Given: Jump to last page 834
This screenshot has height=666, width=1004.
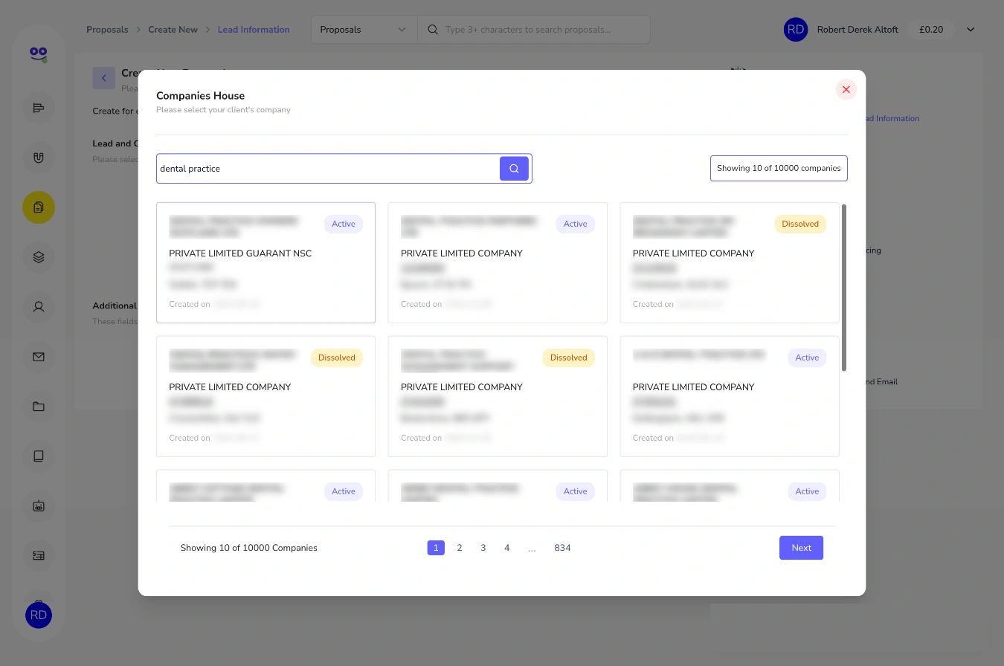Looking at the screenshot, I should pyautogui.click(x=562, y=548).
